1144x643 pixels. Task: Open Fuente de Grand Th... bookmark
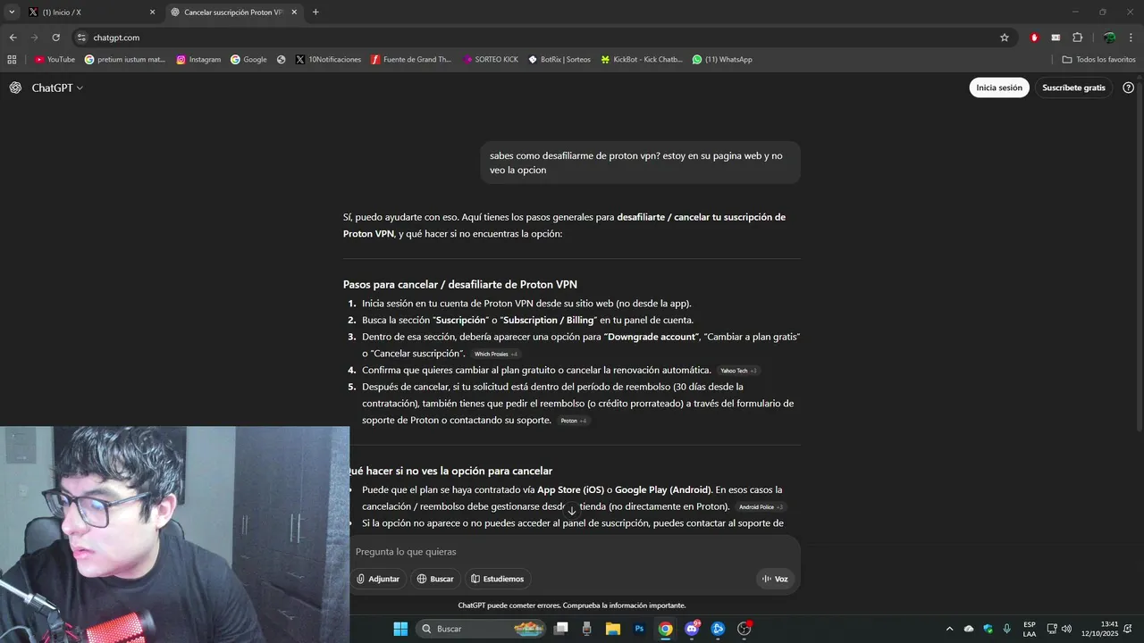pos(411,60)
